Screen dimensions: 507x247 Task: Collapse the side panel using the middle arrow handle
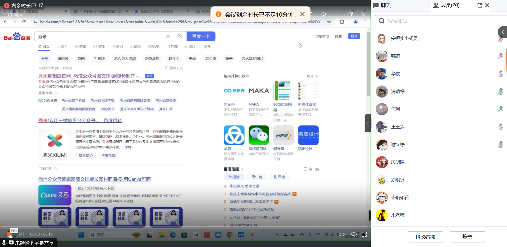(x=367, y=123)
